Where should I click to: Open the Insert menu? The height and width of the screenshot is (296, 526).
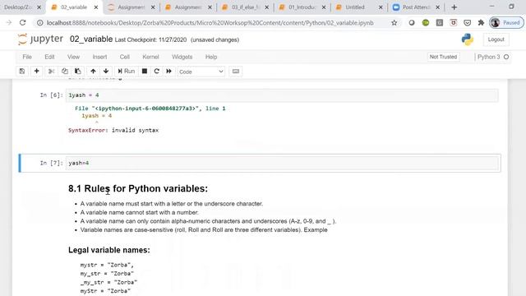99,57
